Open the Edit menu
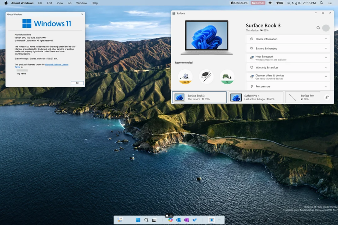338x225 pixels. coord(50,3)
